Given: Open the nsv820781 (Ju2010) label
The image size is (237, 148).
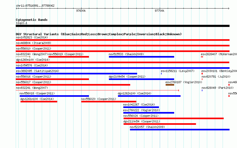Looking at the screenshot, I should [x=216, y=77].
